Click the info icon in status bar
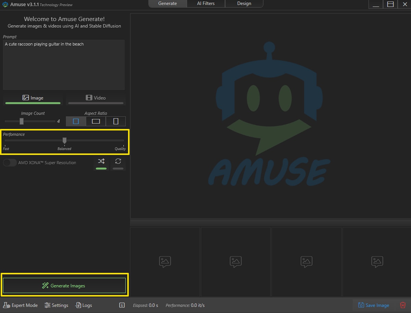Screen dimensions: 411x313 click(122, 305)
